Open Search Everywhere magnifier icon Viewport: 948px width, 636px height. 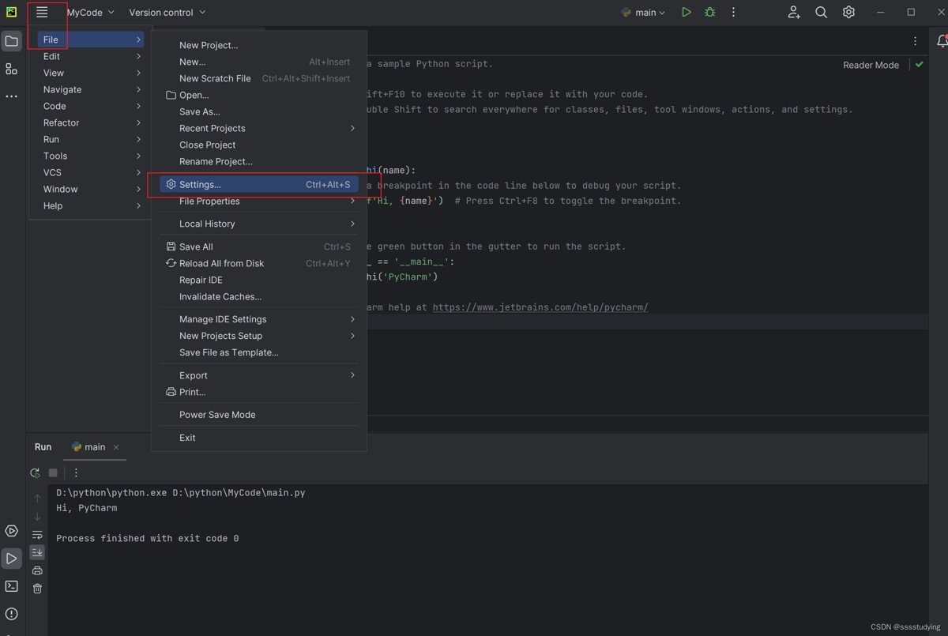tap(821, 13)
